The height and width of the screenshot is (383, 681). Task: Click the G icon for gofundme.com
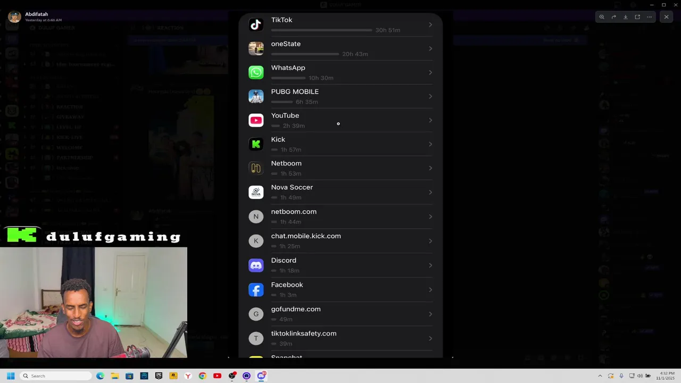point(256,314)
